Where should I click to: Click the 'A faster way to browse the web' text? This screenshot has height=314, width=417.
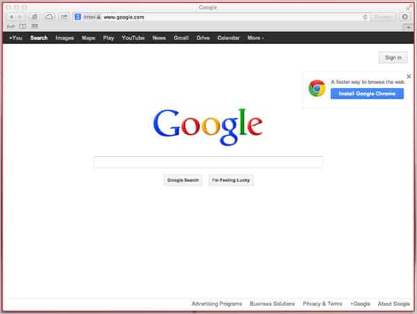368,82
